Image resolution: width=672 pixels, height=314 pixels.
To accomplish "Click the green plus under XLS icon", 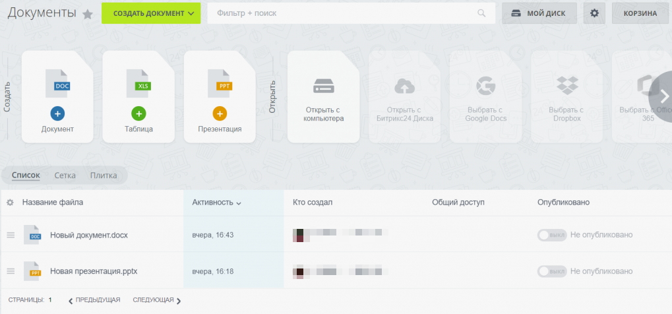I will [x=138, y=113].
